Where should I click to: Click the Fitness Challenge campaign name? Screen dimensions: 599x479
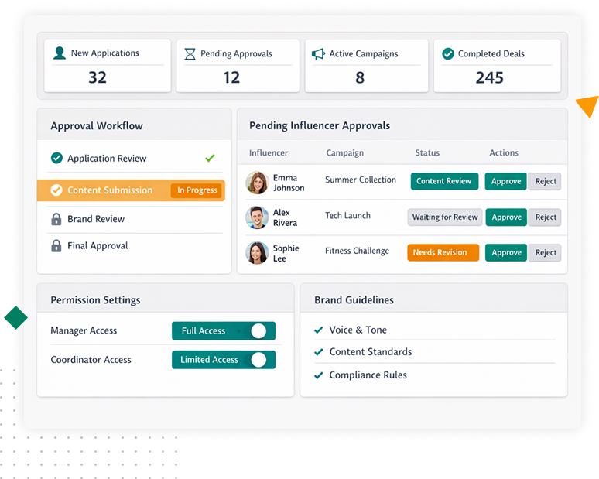pos(357,251)
